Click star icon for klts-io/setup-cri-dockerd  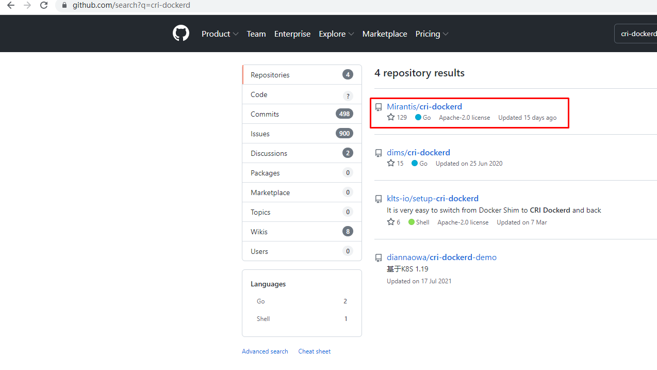point(391,222)
